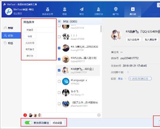Click the 关键词 filter label button
Image resolution: width=160 pixels, height=129 pixels.
30,30
